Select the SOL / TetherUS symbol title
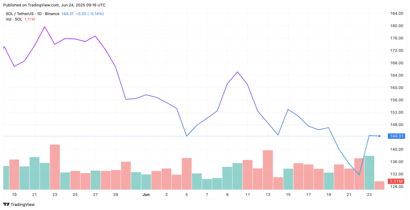410x210 pixels. [x=22, y=13]
